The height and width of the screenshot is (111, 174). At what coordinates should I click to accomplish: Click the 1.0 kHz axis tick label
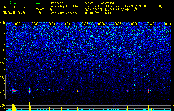[x=2, y=50]
